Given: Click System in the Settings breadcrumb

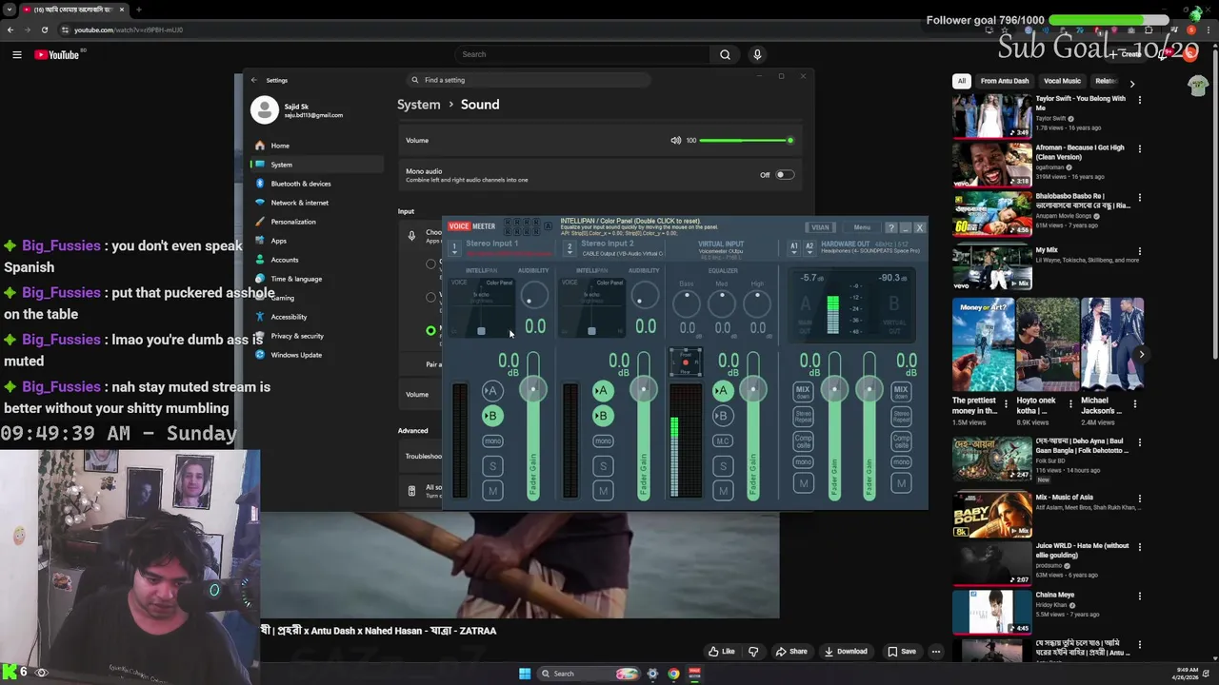Looking at the screenshot, I should click(419, 105).
